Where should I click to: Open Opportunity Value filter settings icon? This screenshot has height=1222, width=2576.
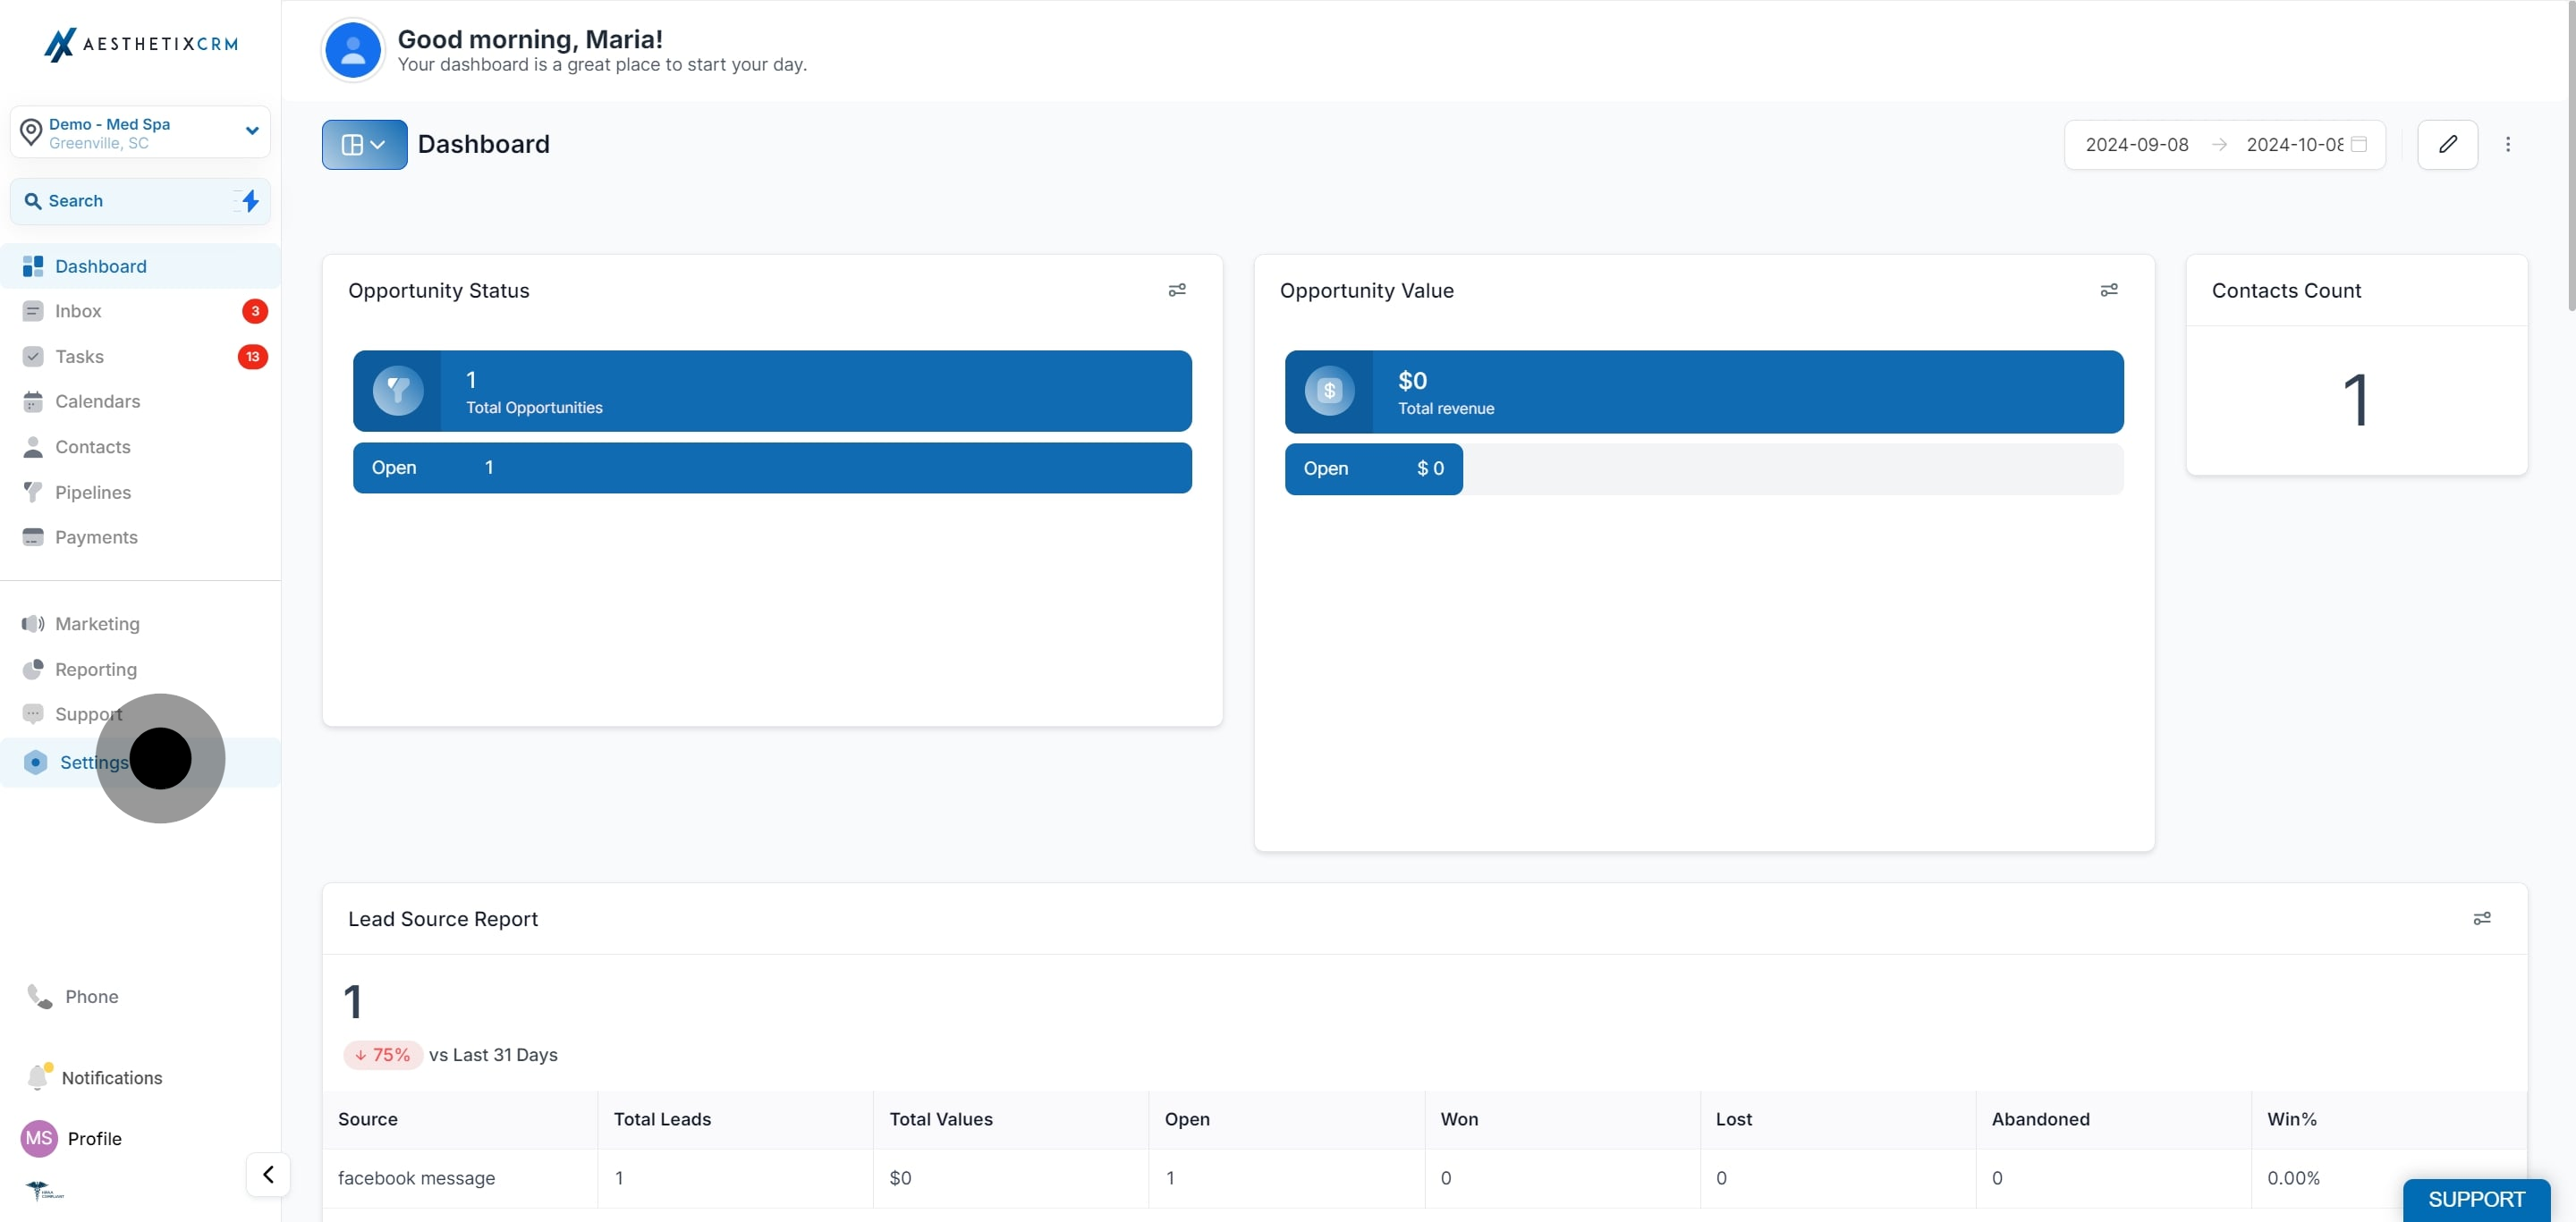click(x=2109, y=290)
